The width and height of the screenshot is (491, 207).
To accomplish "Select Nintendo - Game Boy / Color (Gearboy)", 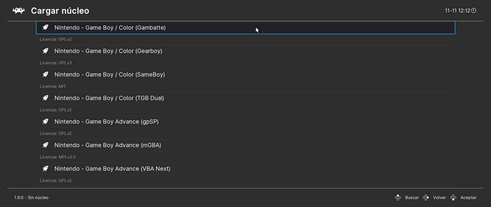I will click(245, 51).
